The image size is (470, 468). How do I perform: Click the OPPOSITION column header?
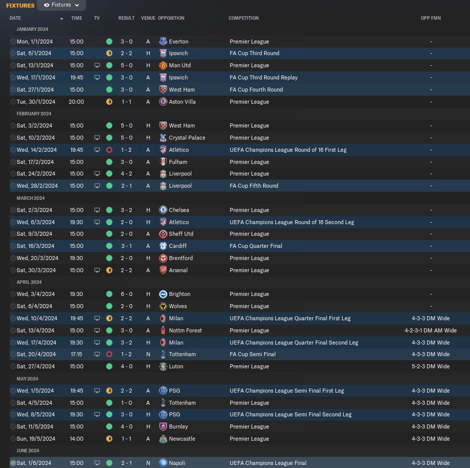pyautogui.click(x=171, y=18)
